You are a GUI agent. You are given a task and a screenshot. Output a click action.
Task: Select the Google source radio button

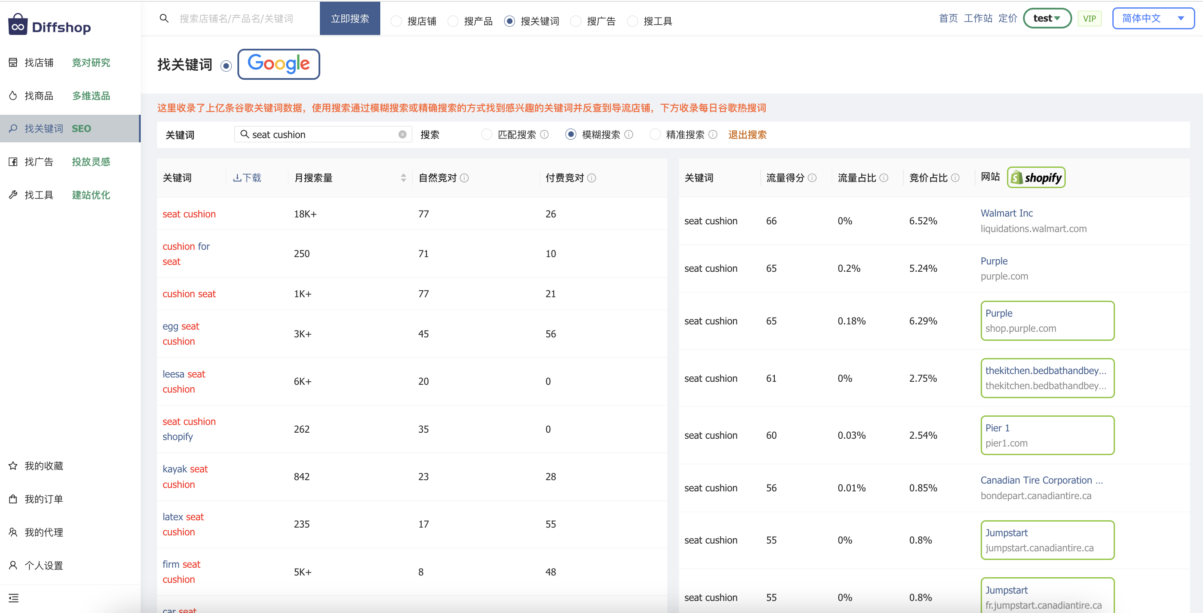226,66
